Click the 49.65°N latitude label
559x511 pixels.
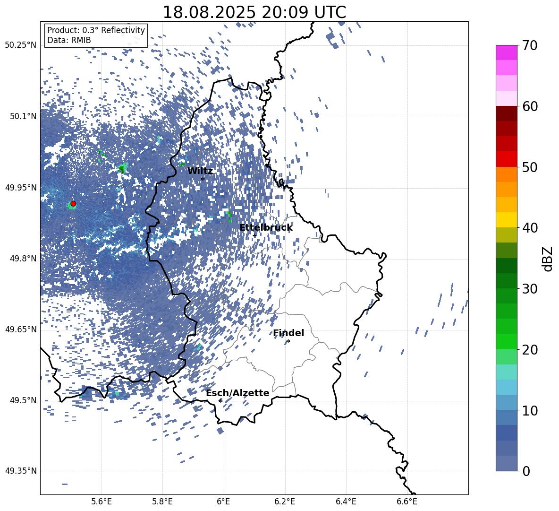coord(21,329)
